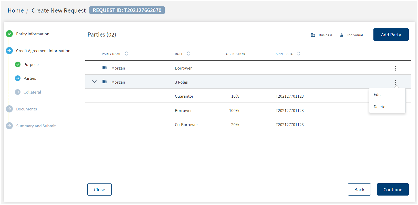
Task: Click building icon in Morgan 3 Roles row
Action: (x=104, y=82)
